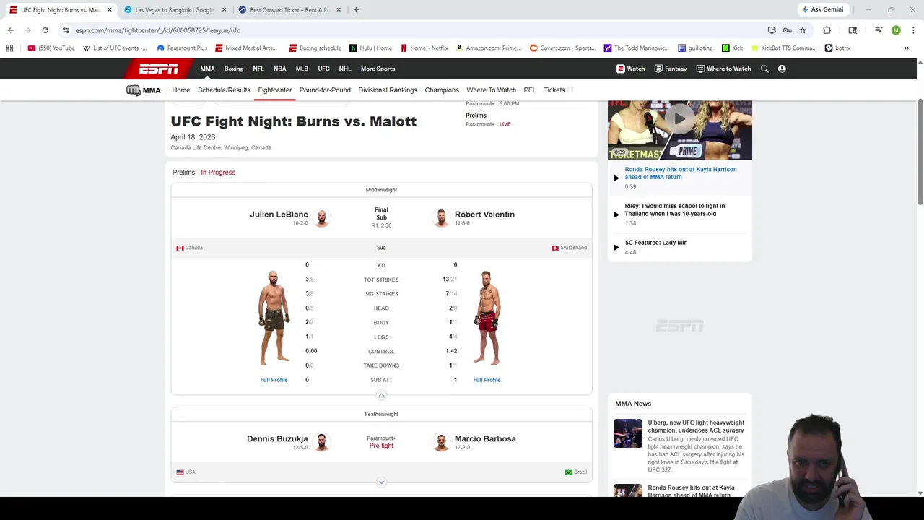Close the Best Onward Ticket tab
The image size is (924, 520).
pos(339,10)
